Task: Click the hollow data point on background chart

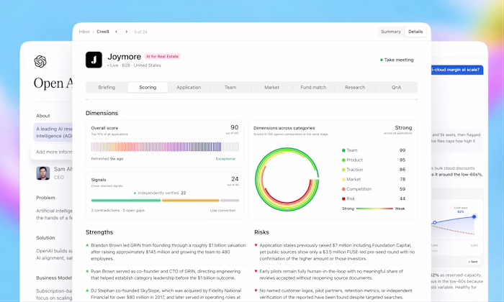Action: tap(435, 222)
